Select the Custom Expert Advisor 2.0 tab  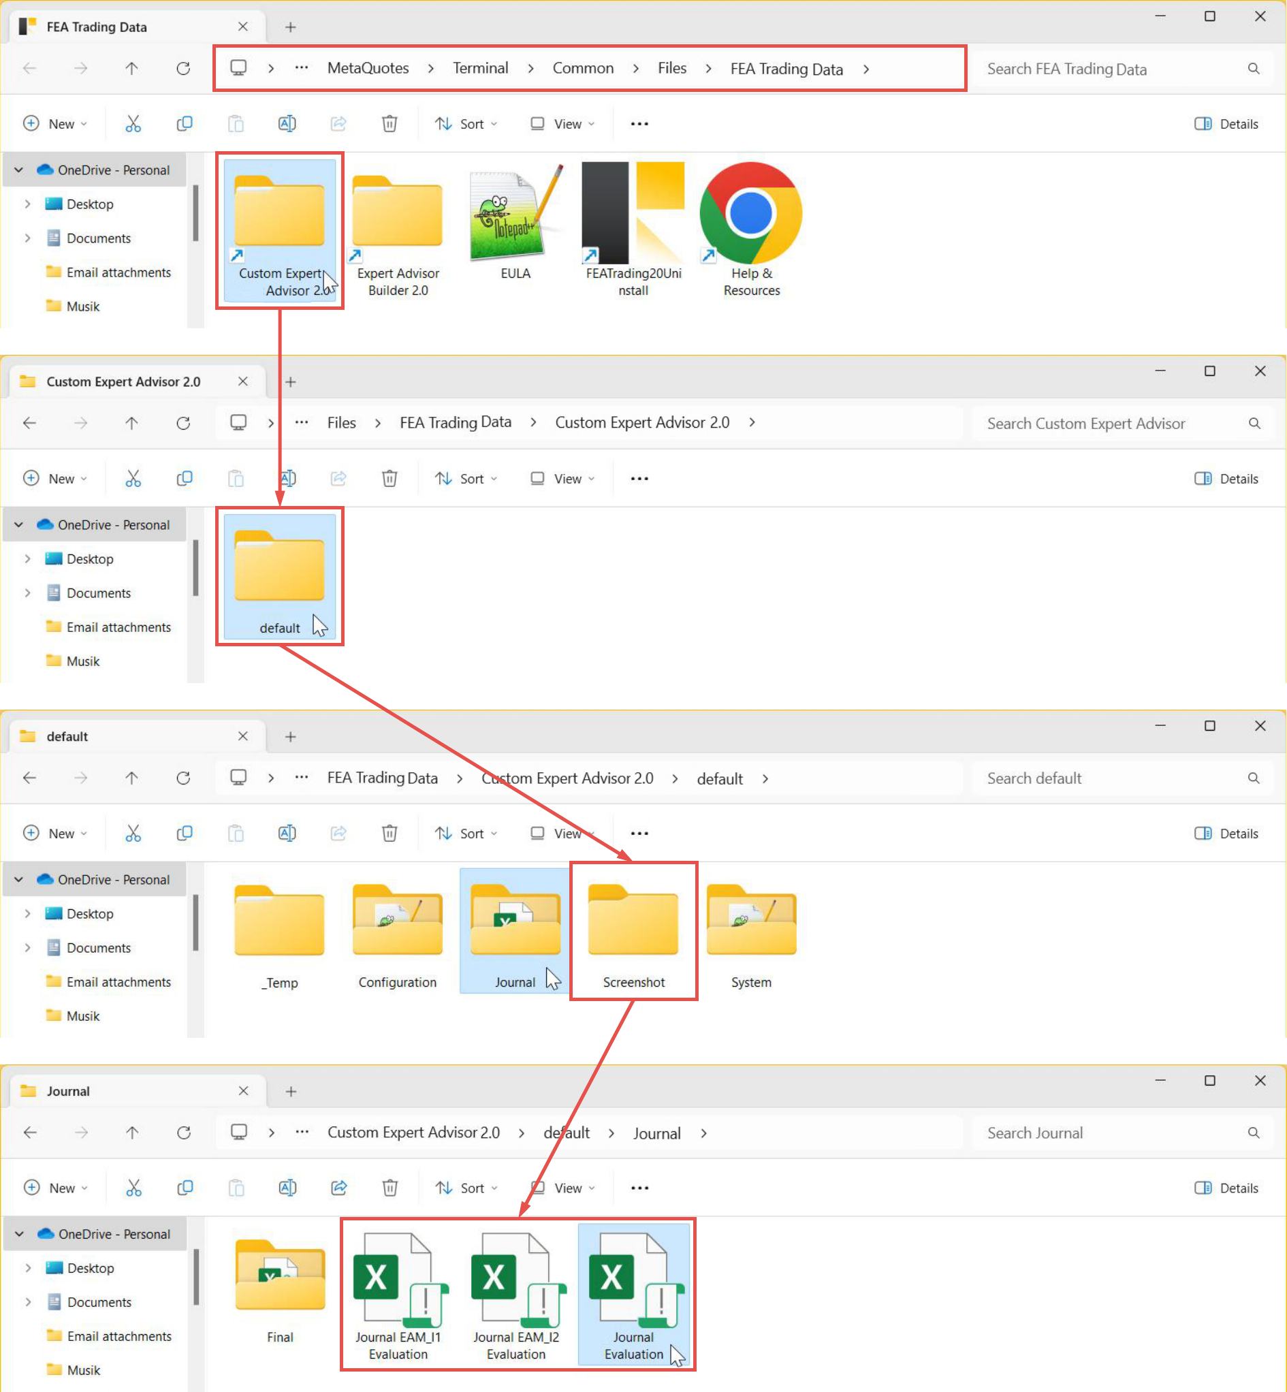pyautogui.click(x=136, y=381)
